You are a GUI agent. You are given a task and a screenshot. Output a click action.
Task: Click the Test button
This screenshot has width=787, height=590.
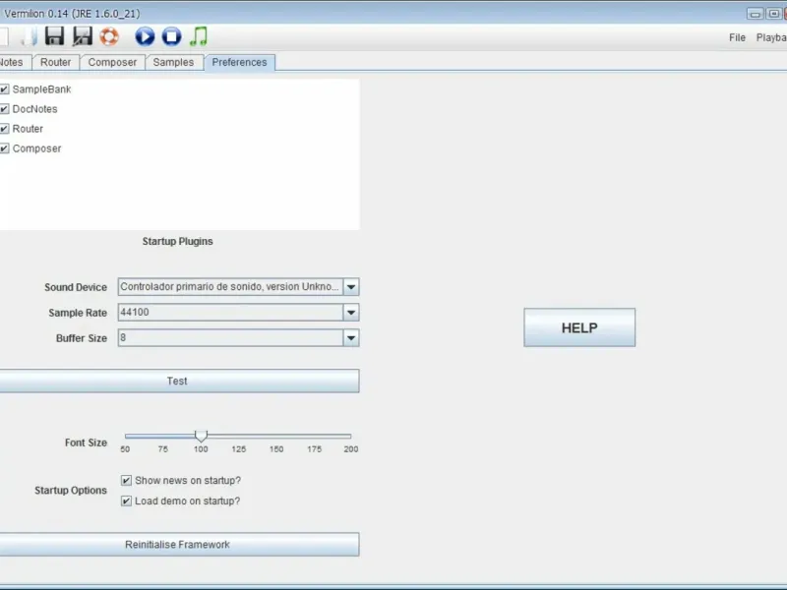(179, 381)
